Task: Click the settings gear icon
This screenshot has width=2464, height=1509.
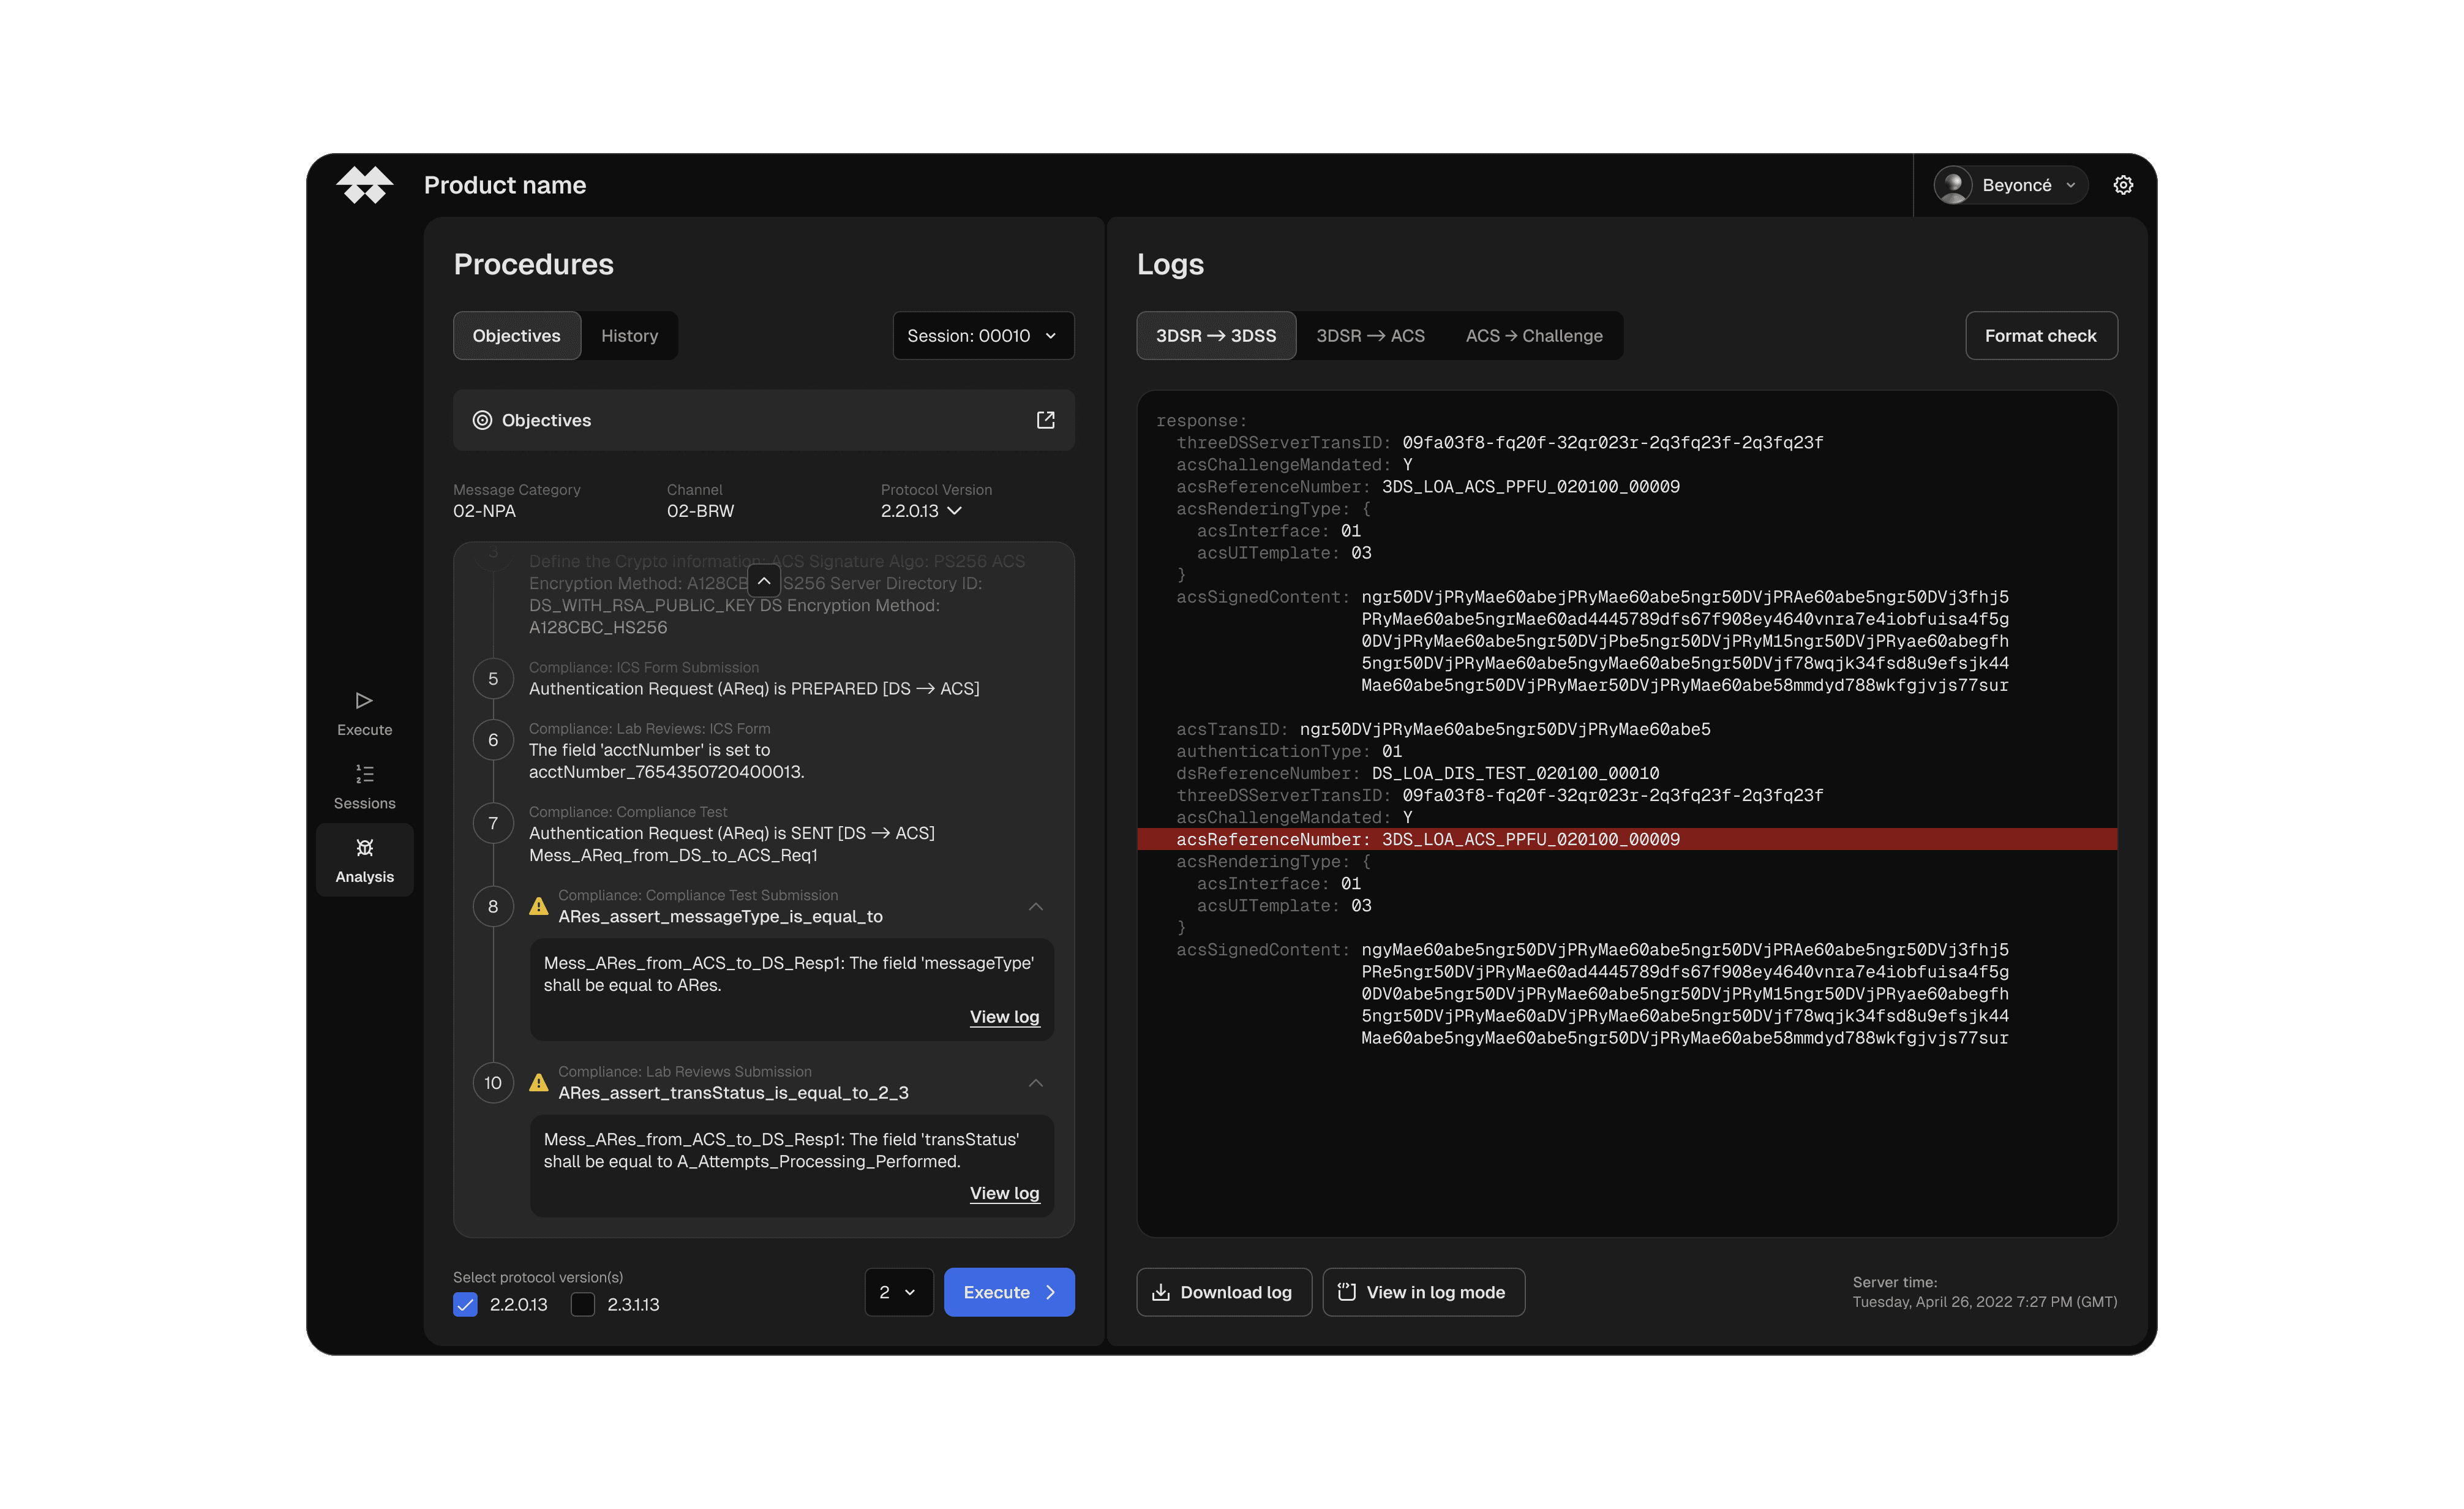Action: point(2122,185)
